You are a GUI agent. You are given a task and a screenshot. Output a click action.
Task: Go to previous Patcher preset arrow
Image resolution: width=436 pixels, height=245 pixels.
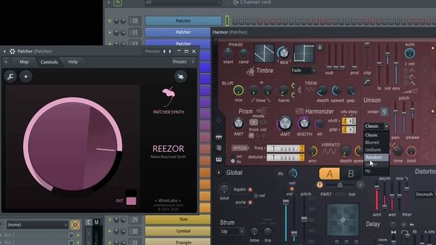164,52
